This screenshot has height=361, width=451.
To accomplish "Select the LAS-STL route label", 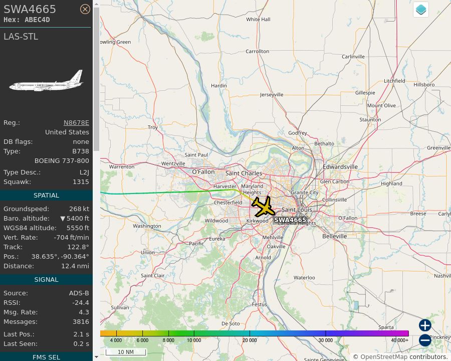I will click(21, 37).
